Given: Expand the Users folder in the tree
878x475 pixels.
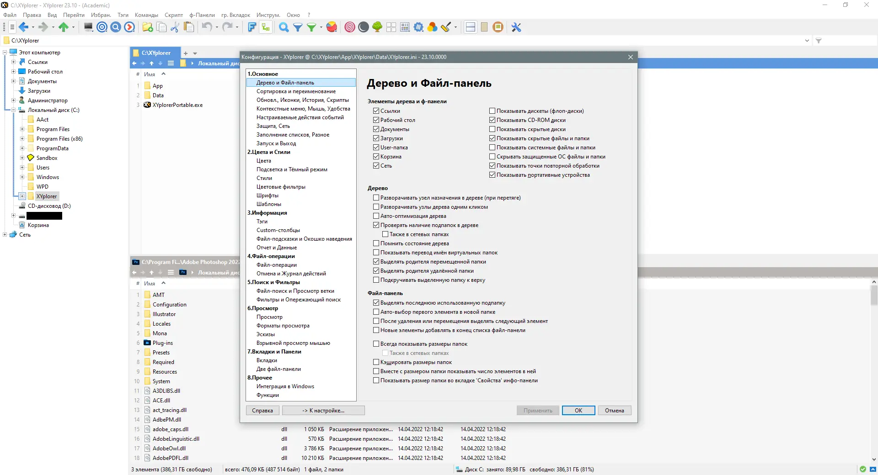Looking at the screenshot, I should tap(22, 168).
